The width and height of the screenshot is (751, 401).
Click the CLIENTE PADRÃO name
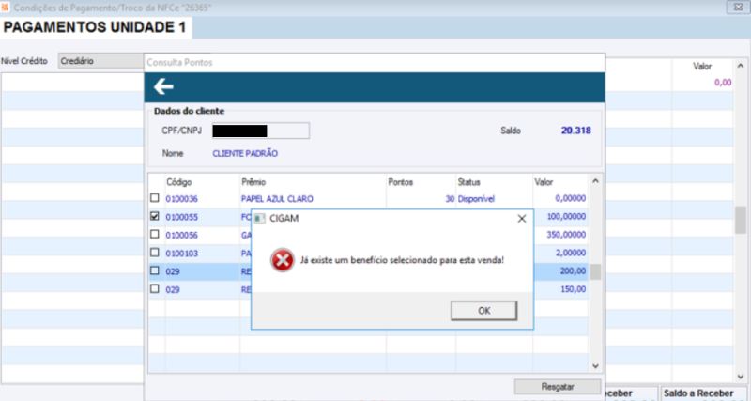245,153
